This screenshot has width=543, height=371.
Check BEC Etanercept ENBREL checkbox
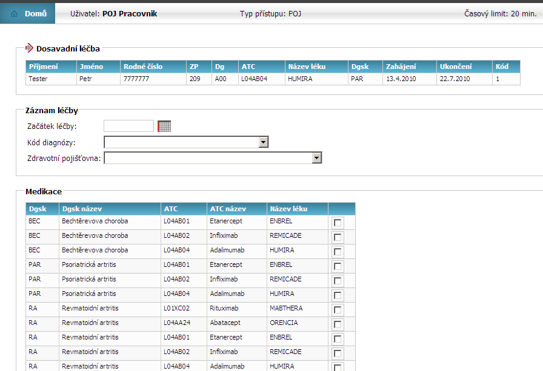click(338, 223)
